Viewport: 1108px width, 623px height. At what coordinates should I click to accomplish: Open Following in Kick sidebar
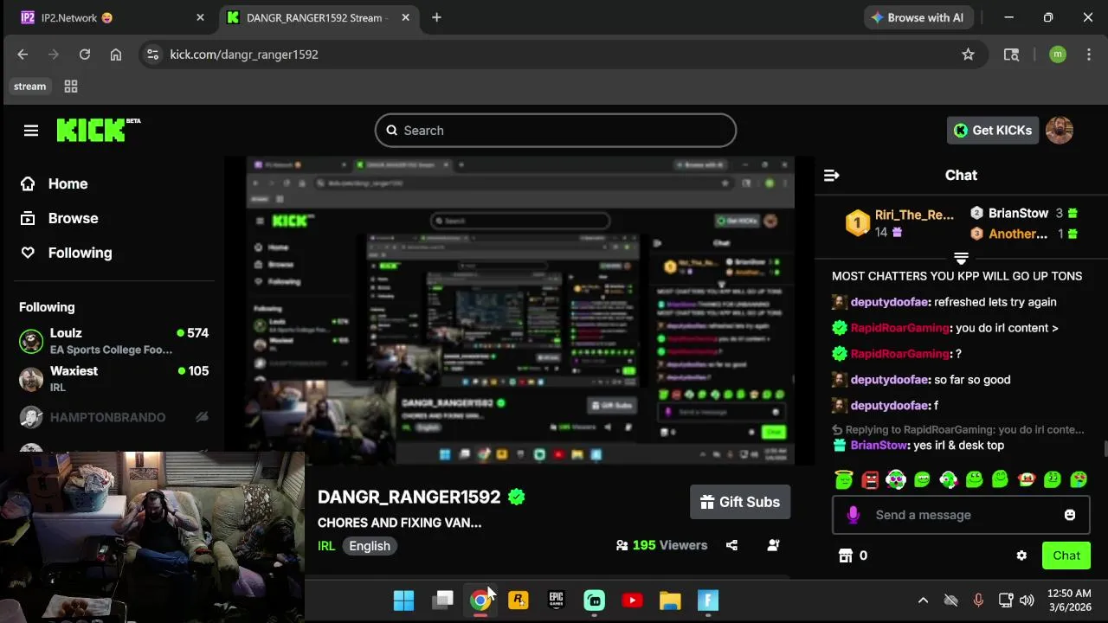(x=66, y=253)
